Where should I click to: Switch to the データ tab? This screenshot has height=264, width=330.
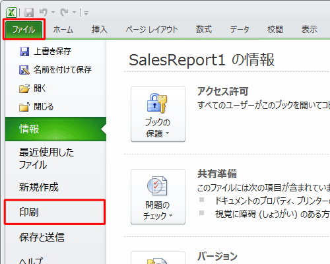pos(240,30)
